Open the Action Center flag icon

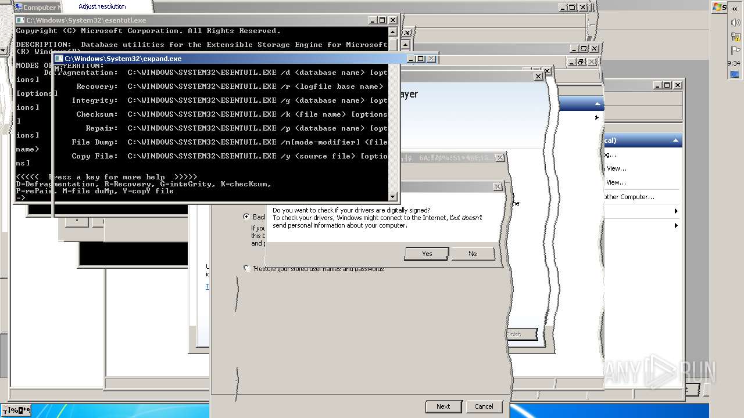(x=735, y=51)
